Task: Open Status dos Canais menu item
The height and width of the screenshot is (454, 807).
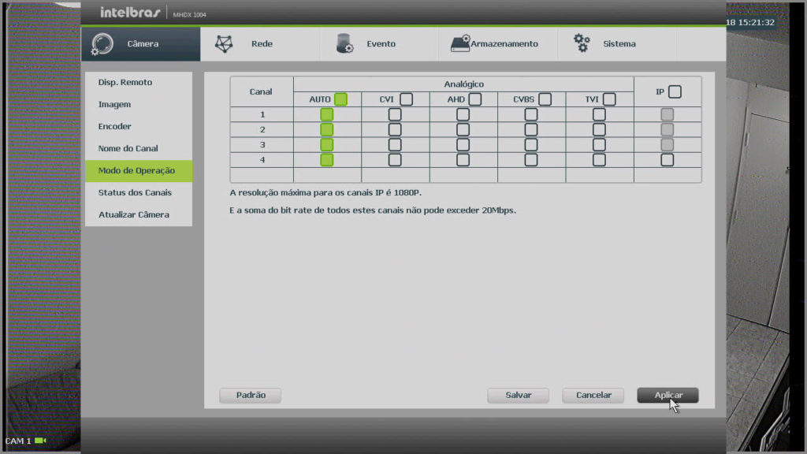Action: (x=139, y=193)
